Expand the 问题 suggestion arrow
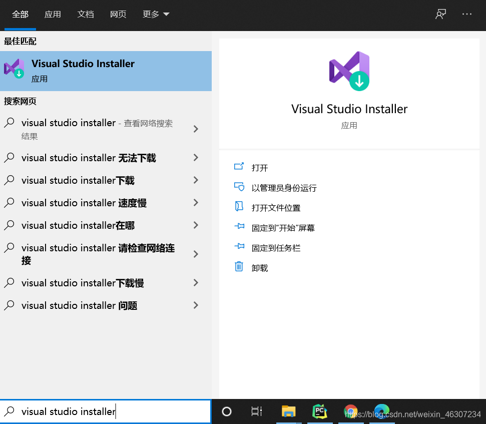The width and height of the screenshot is (486, 424). coord(196,305)
